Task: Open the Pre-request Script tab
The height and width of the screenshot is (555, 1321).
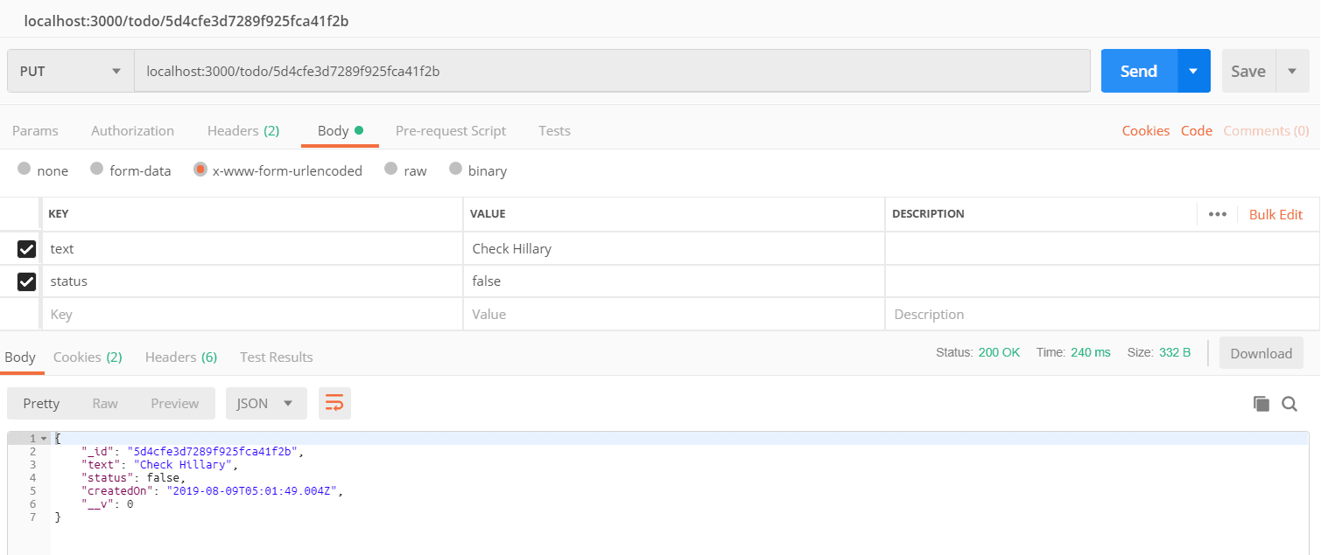Action: click(x=450, y=131)
